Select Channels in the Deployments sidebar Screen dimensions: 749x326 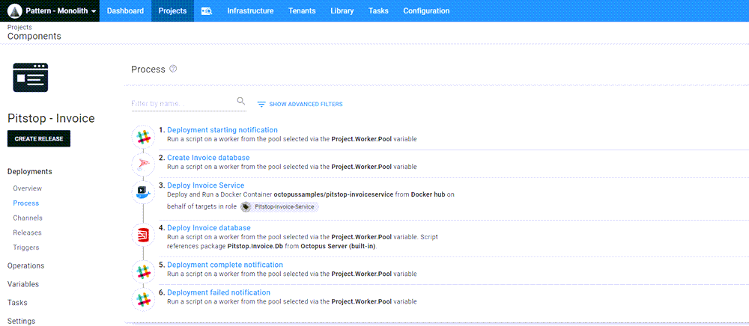pos(28,218)
